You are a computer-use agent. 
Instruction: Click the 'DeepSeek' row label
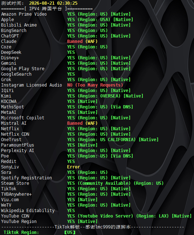(11, 52)
